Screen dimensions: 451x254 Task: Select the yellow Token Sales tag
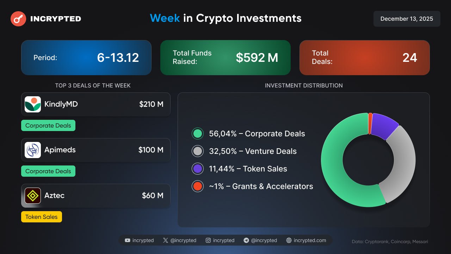click(42, 217)
